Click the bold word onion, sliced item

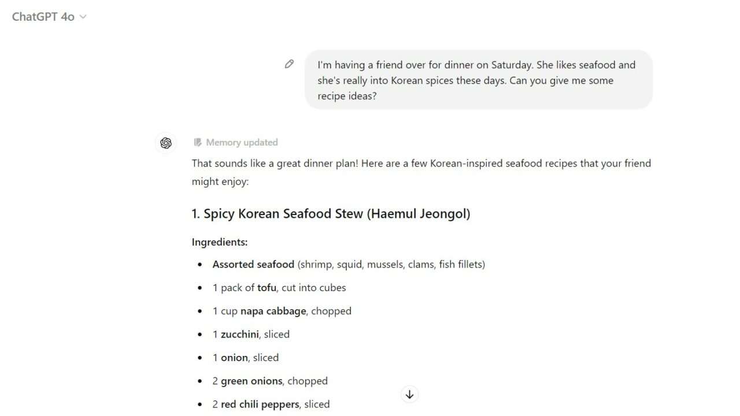(x=234, y=358)
